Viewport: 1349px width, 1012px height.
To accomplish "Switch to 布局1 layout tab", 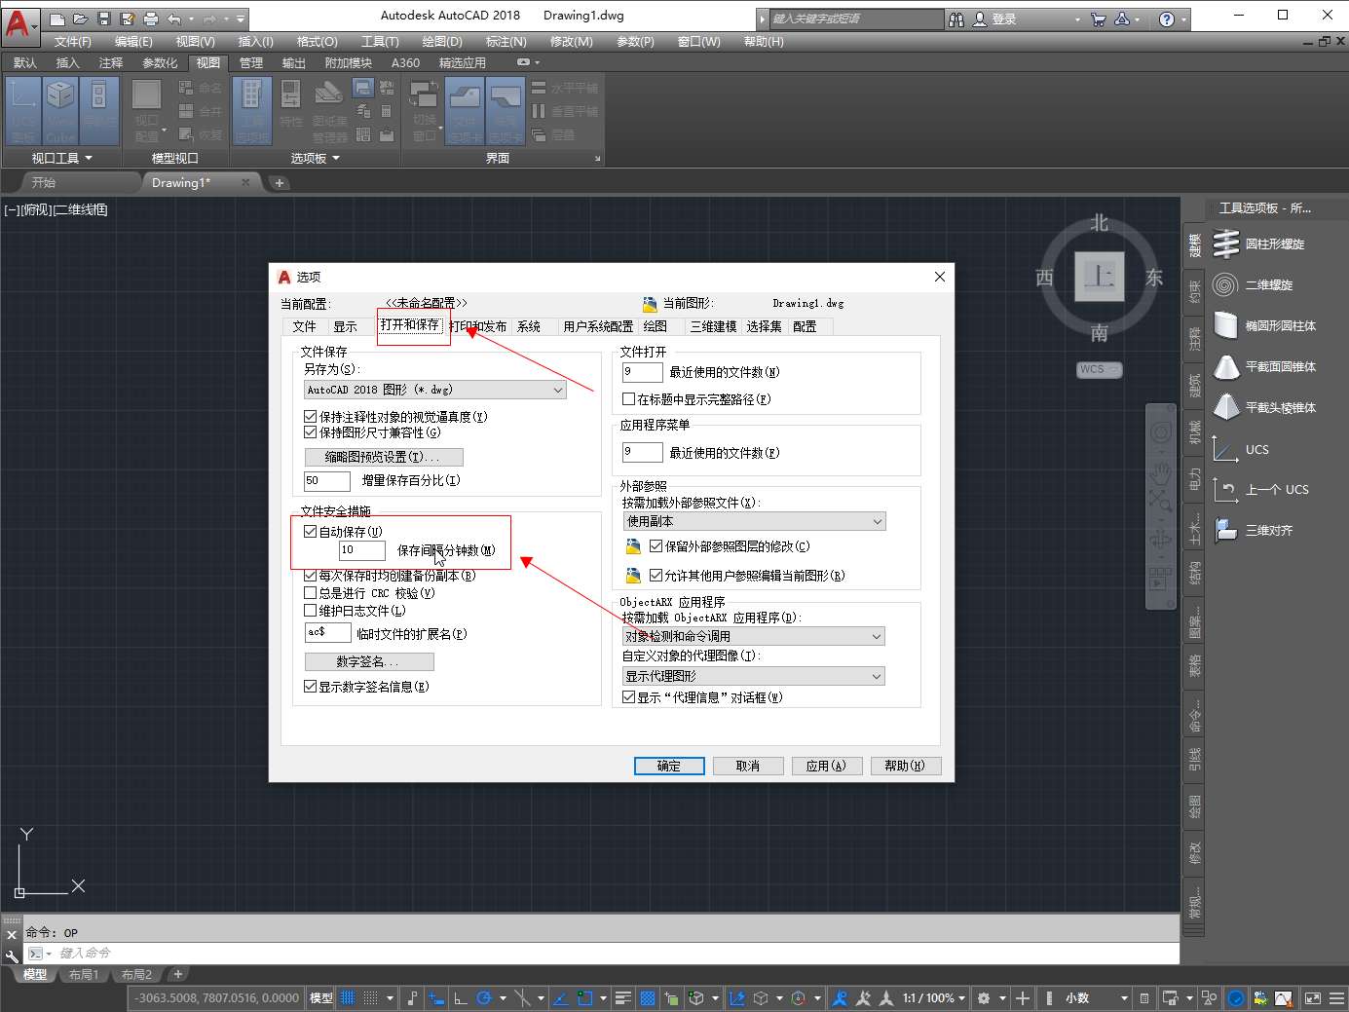I will 84,975.
